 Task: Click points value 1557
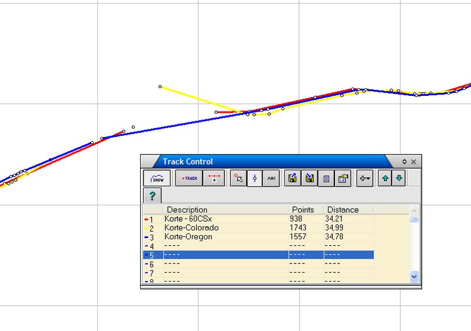298,237
